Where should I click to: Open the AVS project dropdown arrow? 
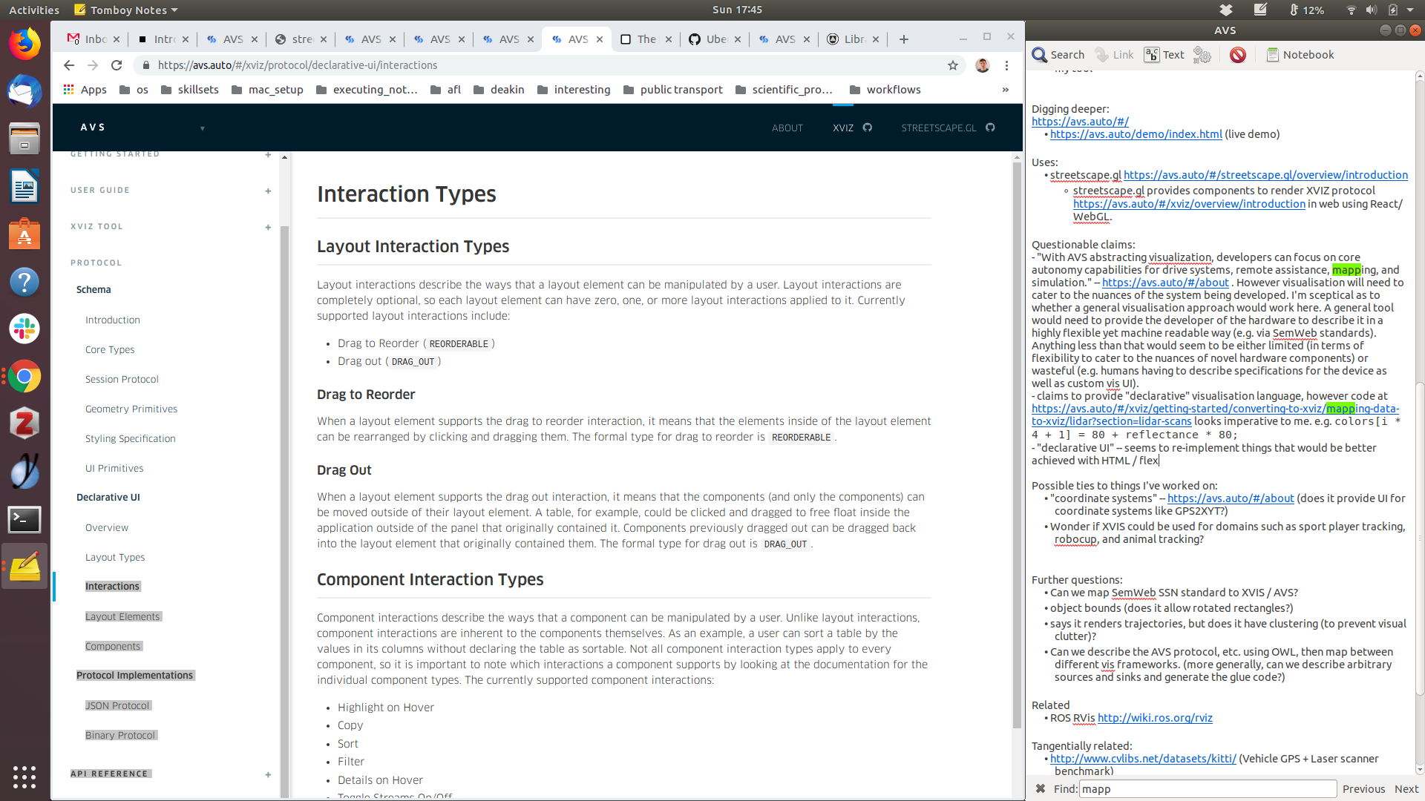click(202, 128)
